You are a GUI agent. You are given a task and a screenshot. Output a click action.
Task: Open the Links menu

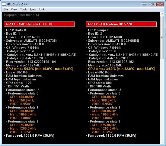[43, 9]
